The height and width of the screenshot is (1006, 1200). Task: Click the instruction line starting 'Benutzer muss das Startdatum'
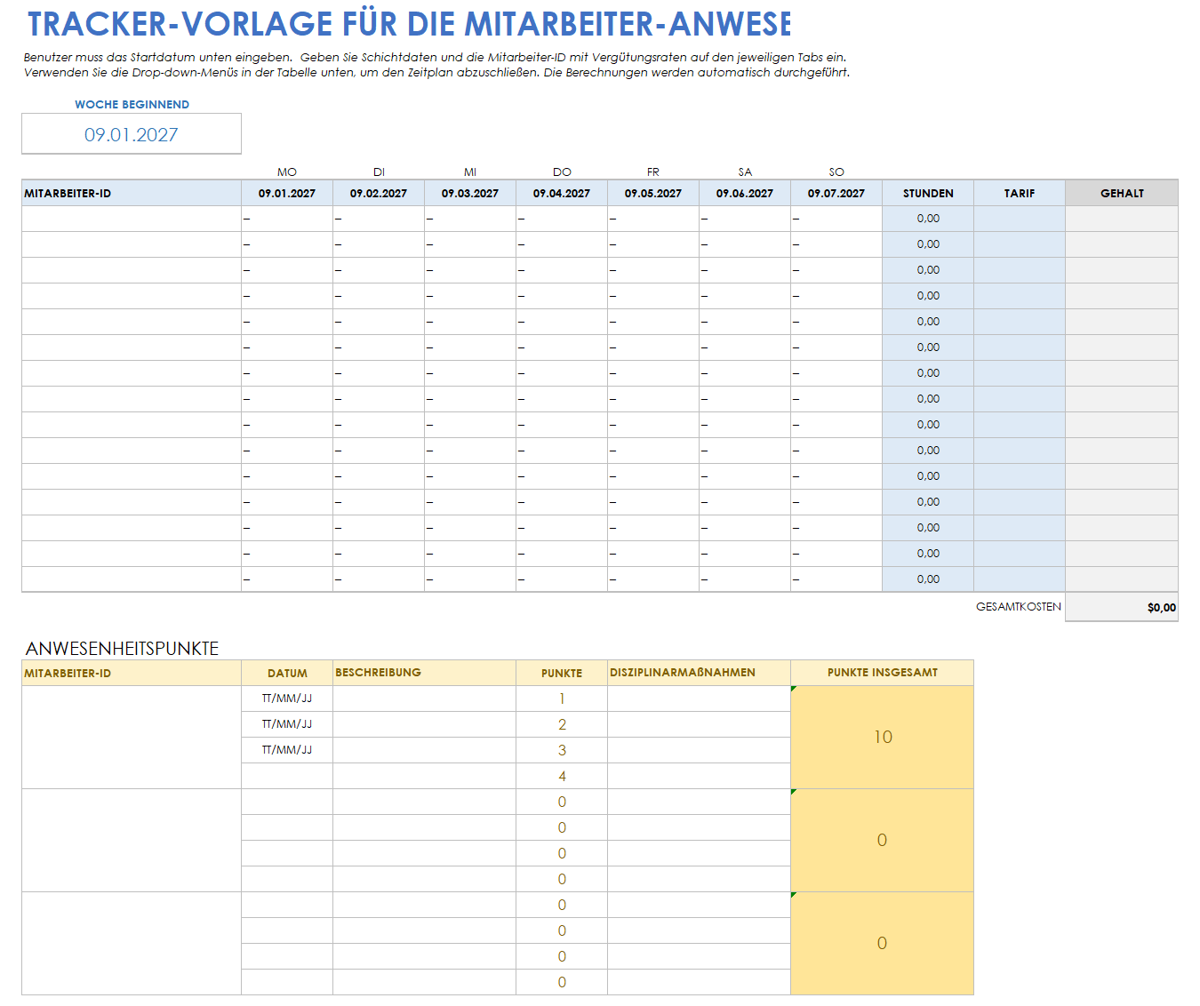pos(435,57)
